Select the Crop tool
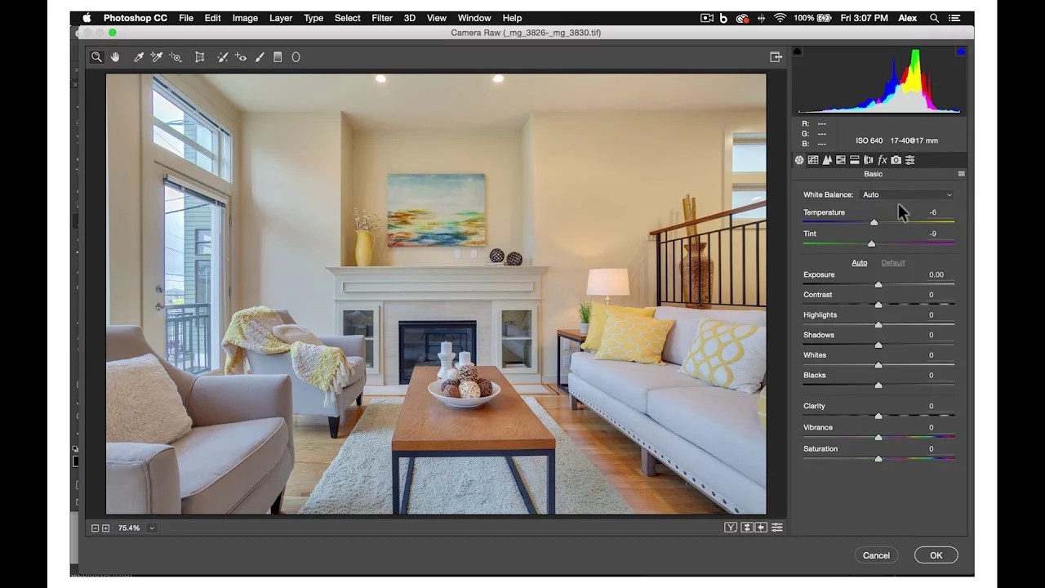1045x588 pixels. (x=200, y=57)
